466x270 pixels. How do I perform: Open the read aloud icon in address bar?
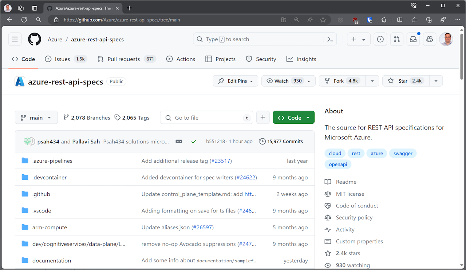pos(310,20)
